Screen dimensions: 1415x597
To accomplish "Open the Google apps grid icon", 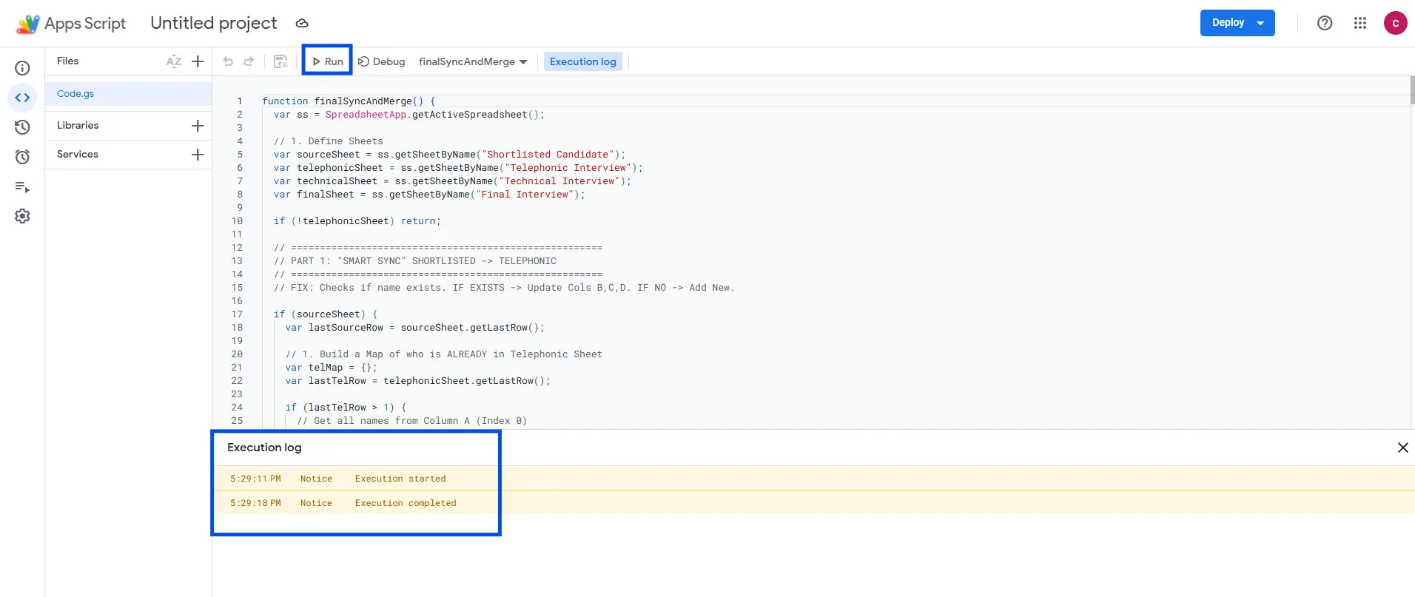I will (1360, 23).
